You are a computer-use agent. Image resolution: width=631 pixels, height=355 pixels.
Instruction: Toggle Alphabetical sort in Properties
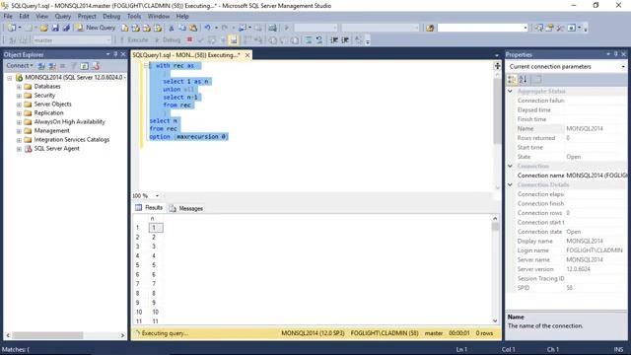[x=523, y=79]
